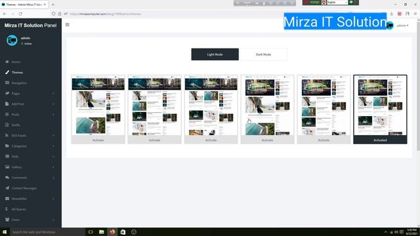The height and width of the screenshot is (236, 420).
Task: Reload the page with the refresh icon
Action: (x=20, y=14)
